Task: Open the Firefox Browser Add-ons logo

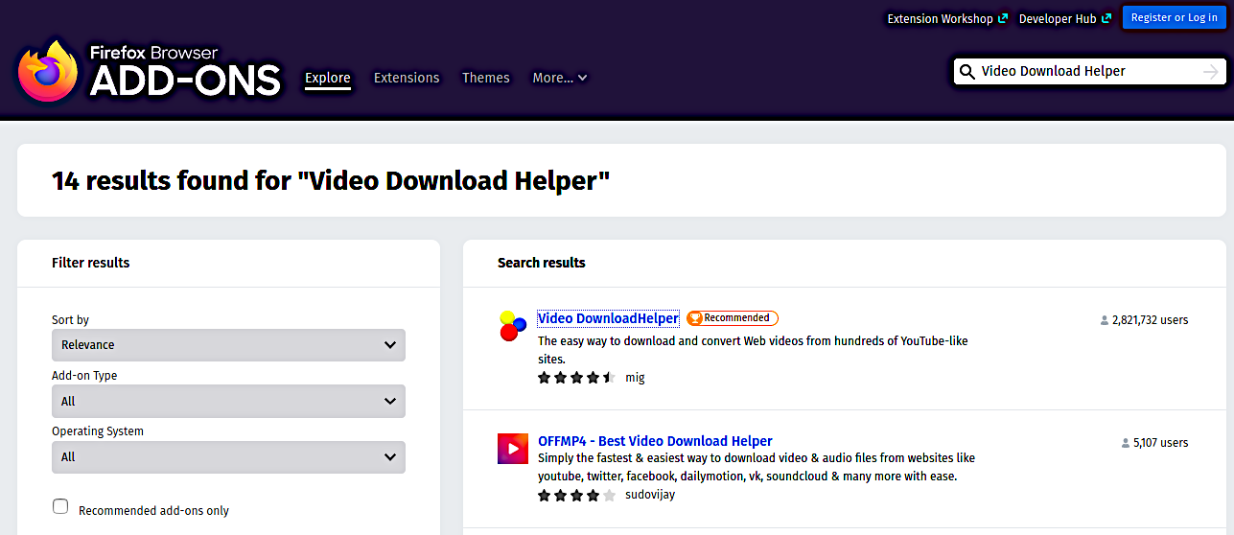Action: click(149, 70)
